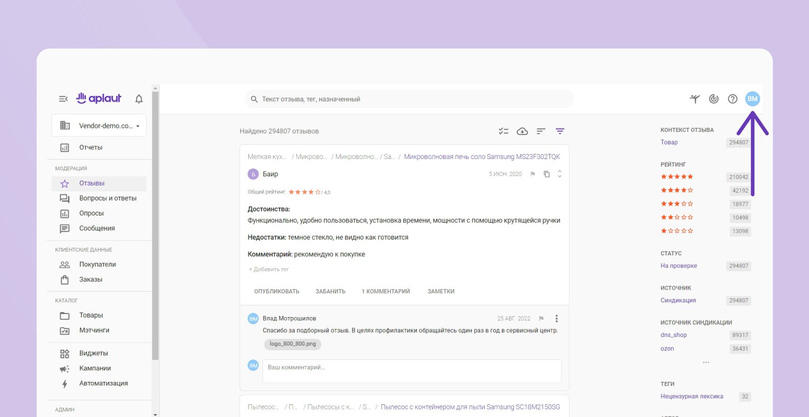The image size is (809, 417).
Task: Click the review search field
Action: coord(409,99)
